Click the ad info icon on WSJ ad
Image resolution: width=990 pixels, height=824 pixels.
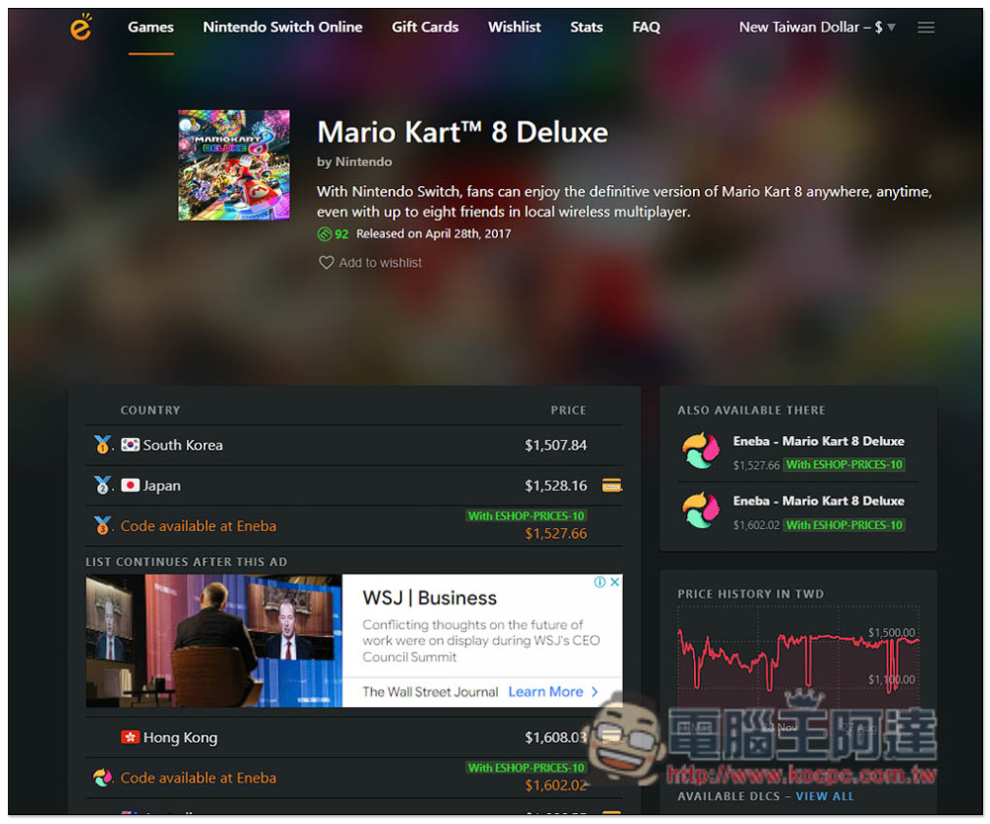[x=600, y=582]
